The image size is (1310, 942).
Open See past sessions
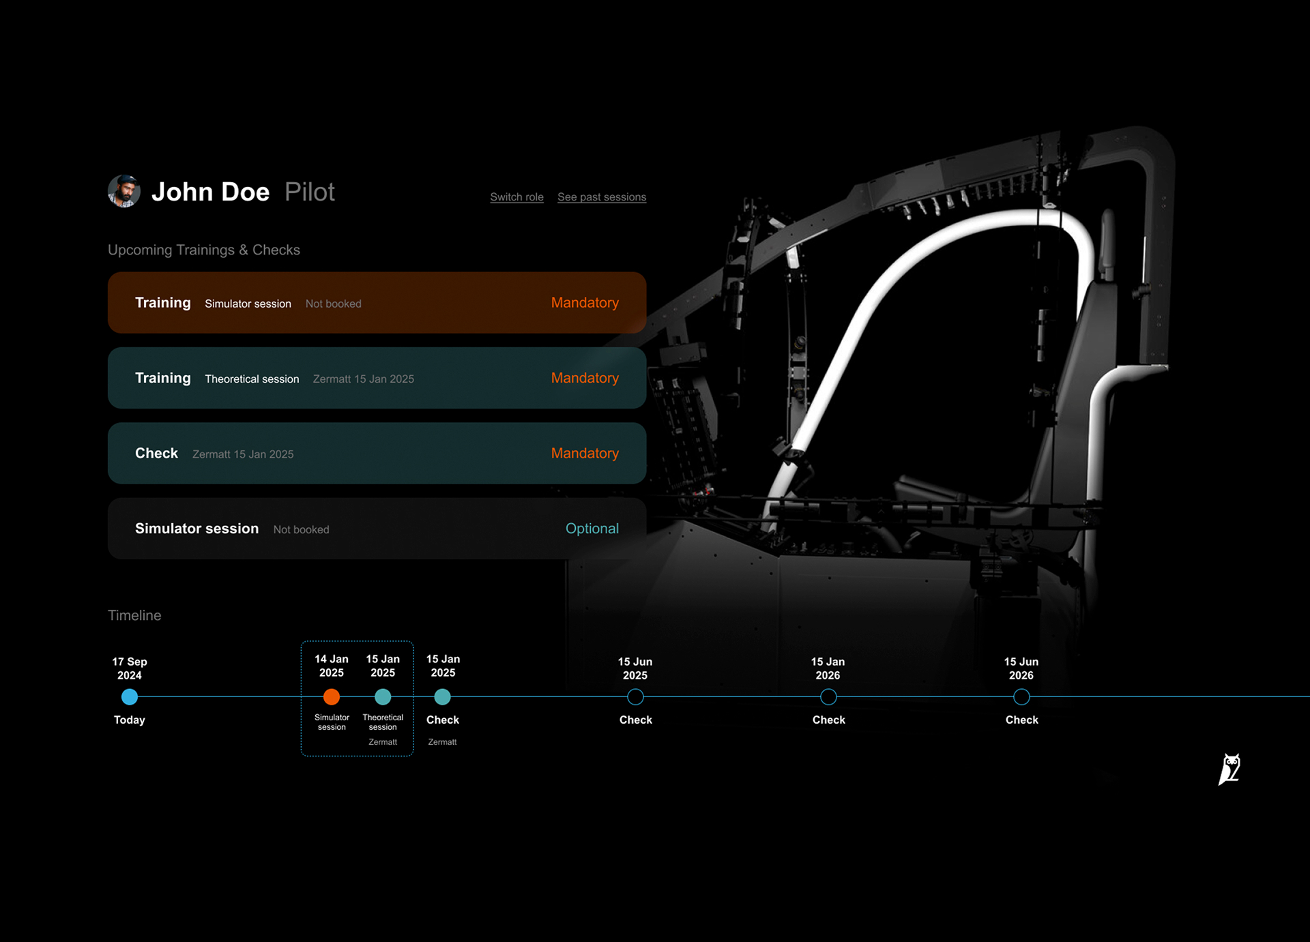[x=602, y=196]
